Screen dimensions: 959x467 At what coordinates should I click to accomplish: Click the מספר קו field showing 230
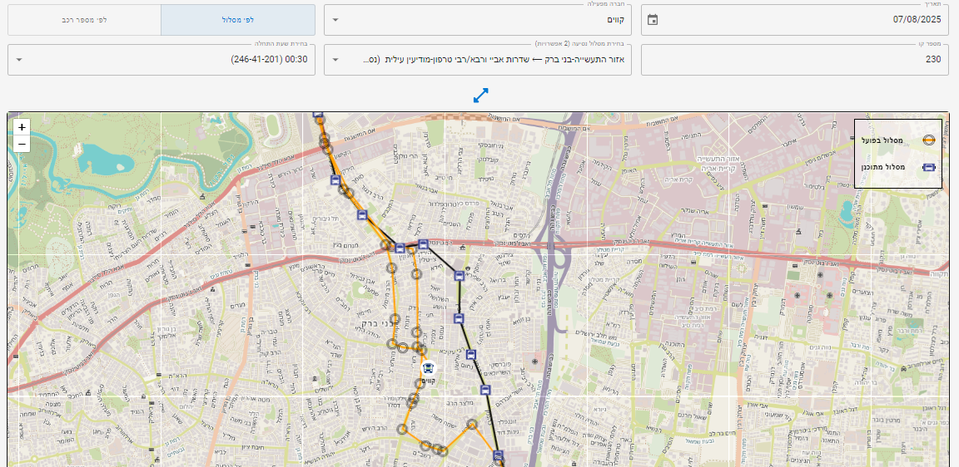click(795, 60)
